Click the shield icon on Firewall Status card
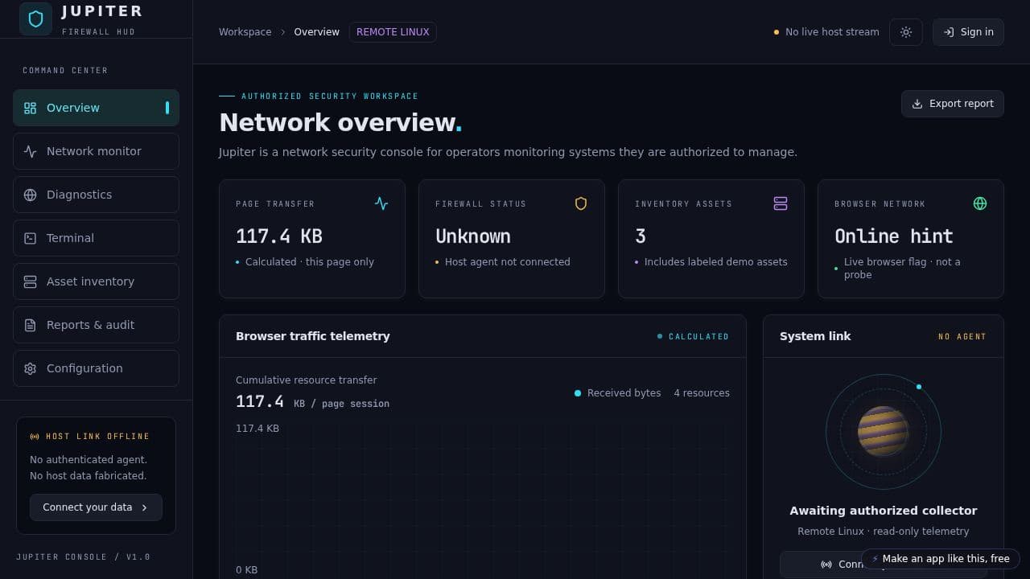Image resolution: width=1030 pixels, height=579 pixels. click(x=581, y=203)
